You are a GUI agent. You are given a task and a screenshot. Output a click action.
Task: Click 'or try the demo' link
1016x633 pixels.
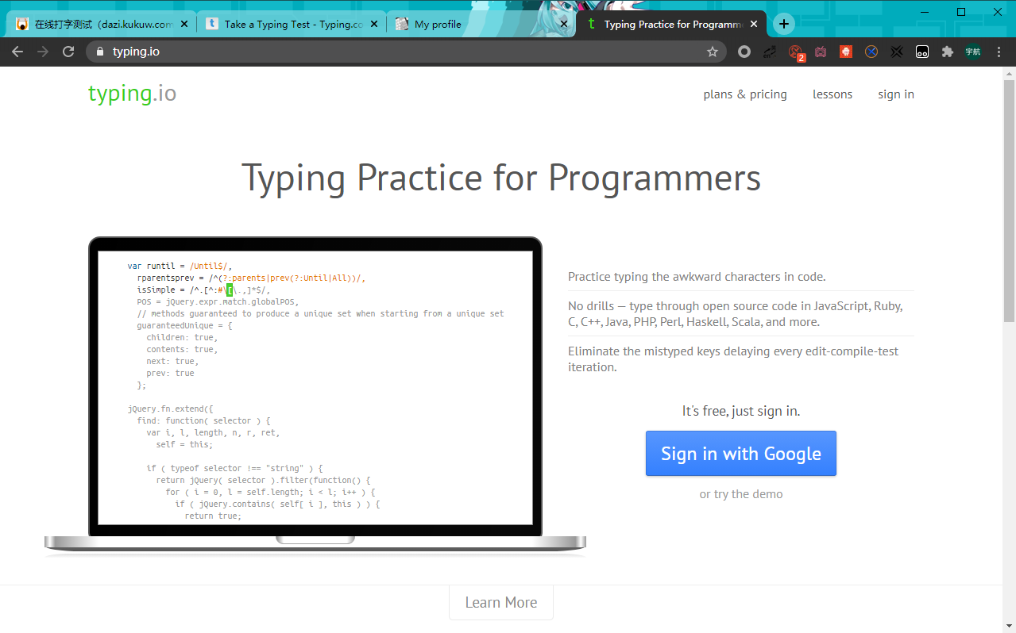(741, 494)
